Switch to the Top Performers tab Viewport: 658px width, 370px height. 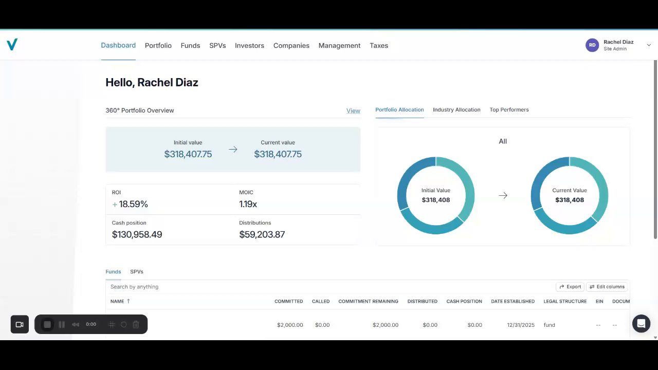[x=509, y=109]
